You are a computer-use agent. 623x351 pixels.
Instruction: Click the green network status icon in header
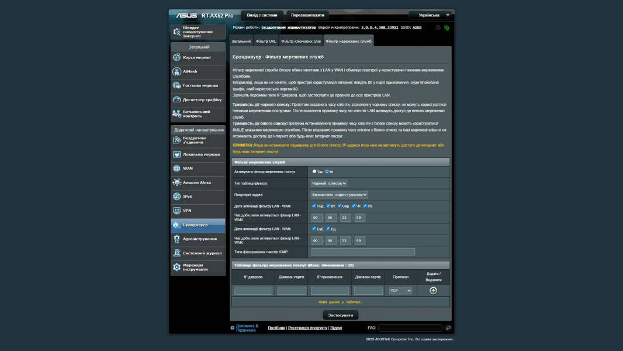click(x=447, y=27)
